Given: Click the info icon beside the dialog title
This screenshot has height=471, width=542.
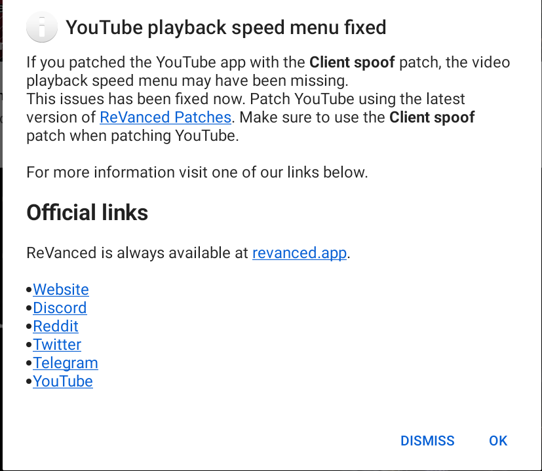Looking at the screenshot, I should click(x=41, y=28).
